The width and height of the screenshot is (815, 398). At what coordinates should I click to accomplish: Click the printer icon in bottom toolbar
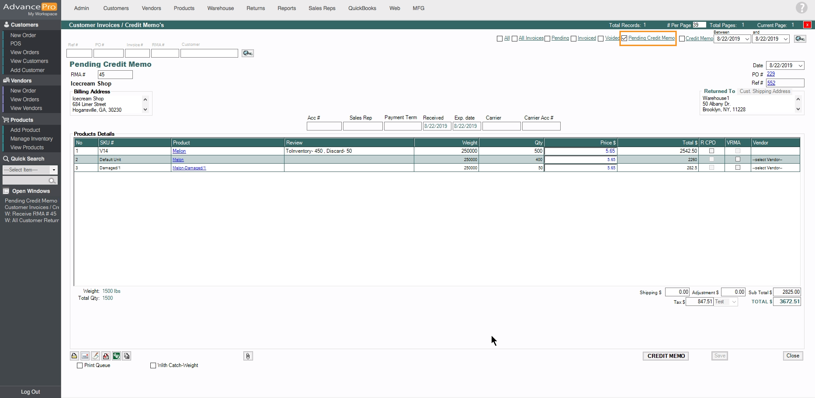click(74, 356)
